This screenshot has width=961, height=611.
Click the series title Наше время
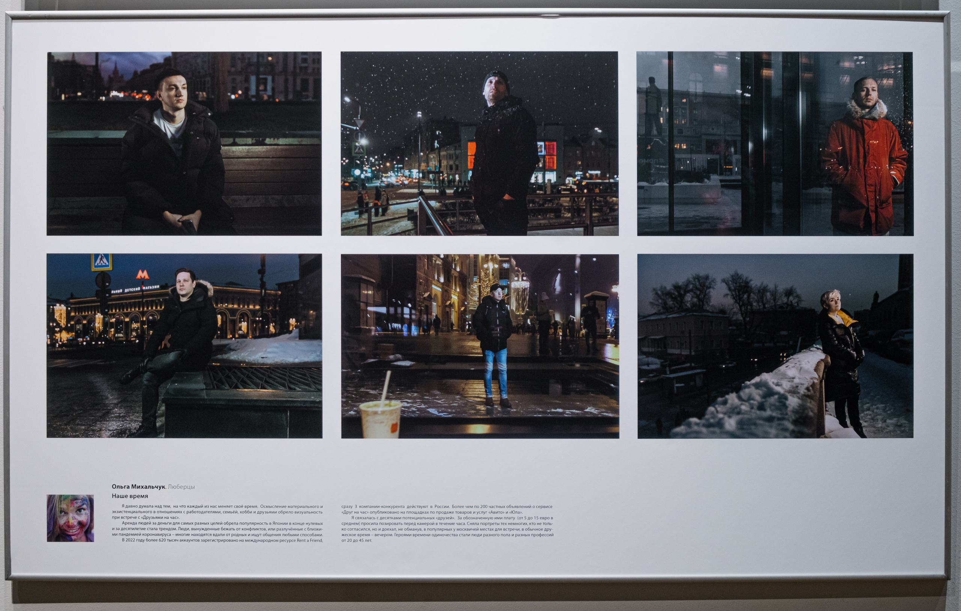[x=130, y=497]
